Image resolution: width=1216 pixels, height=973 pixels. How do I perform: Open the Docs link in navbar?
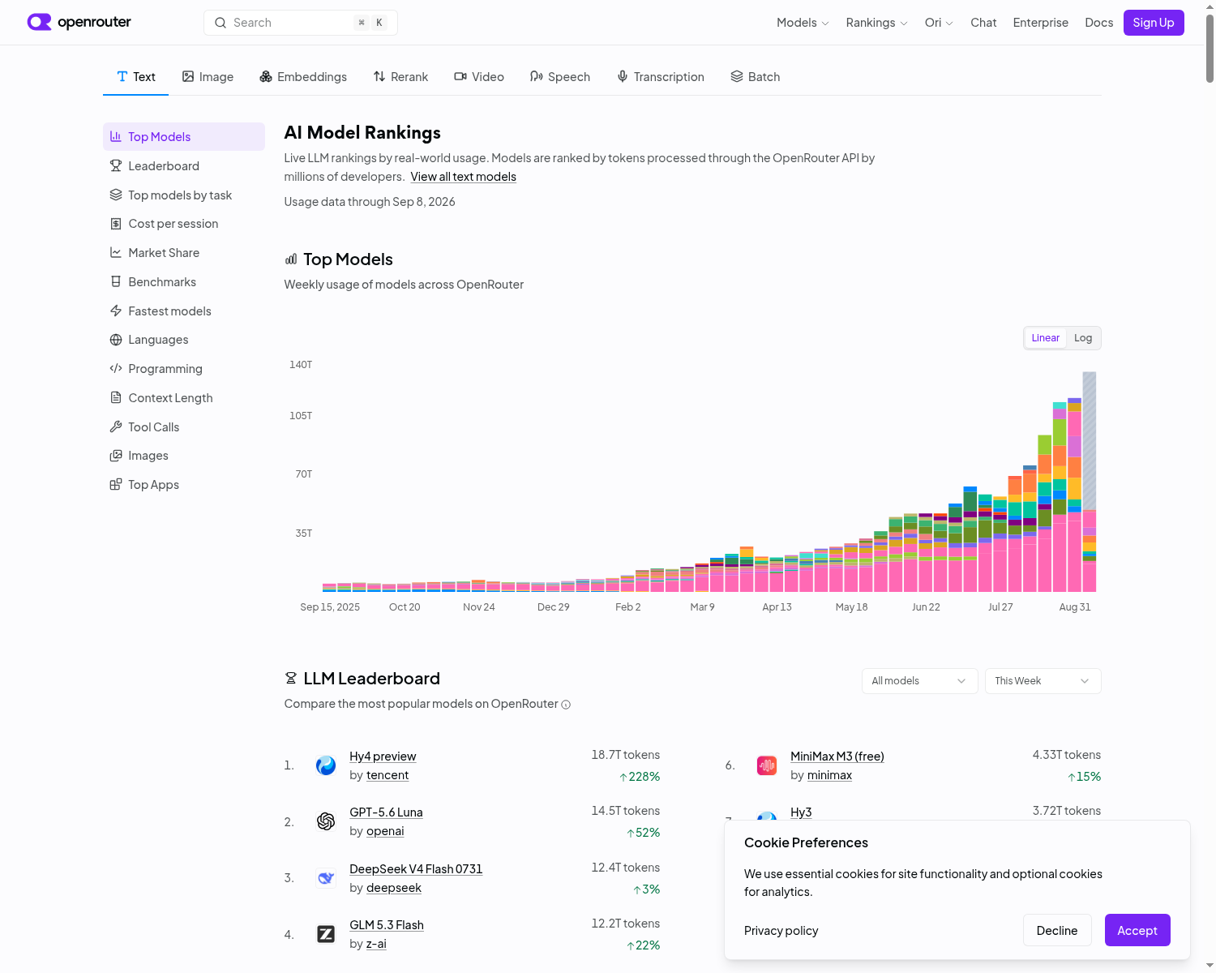pos(1099,23)
